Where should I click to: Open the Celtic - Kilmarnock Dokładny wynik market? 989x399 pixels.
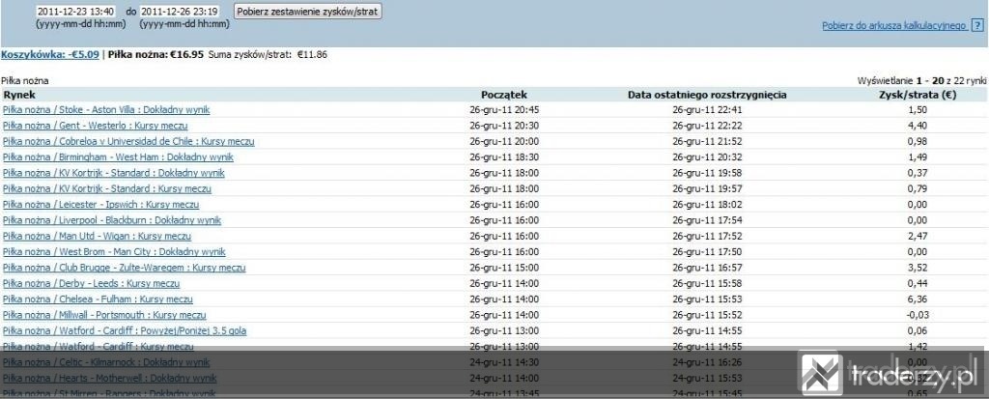(106, 362)
